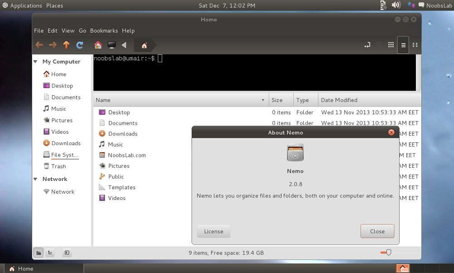Open the Bookmarks menu
This screenshot has height=273, width=454.
(x=104, y=31)
